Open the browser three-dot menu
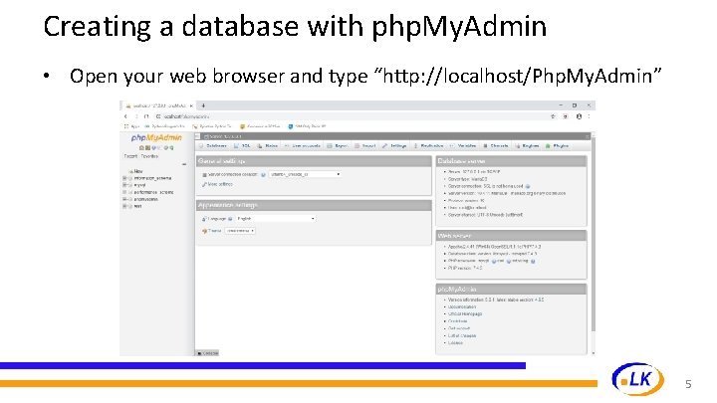The image size is (717, 403). (589, 116)
